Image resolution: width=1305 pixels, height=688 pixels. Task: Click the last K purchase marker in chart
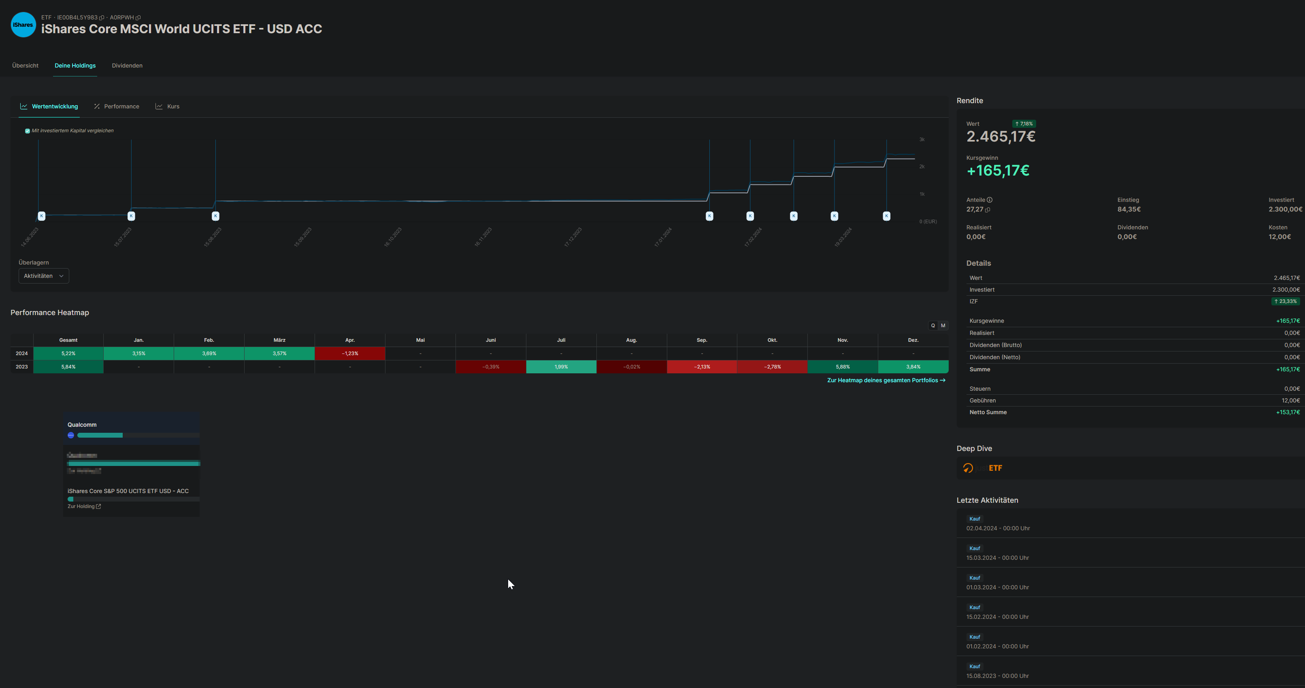click(886, 216)
